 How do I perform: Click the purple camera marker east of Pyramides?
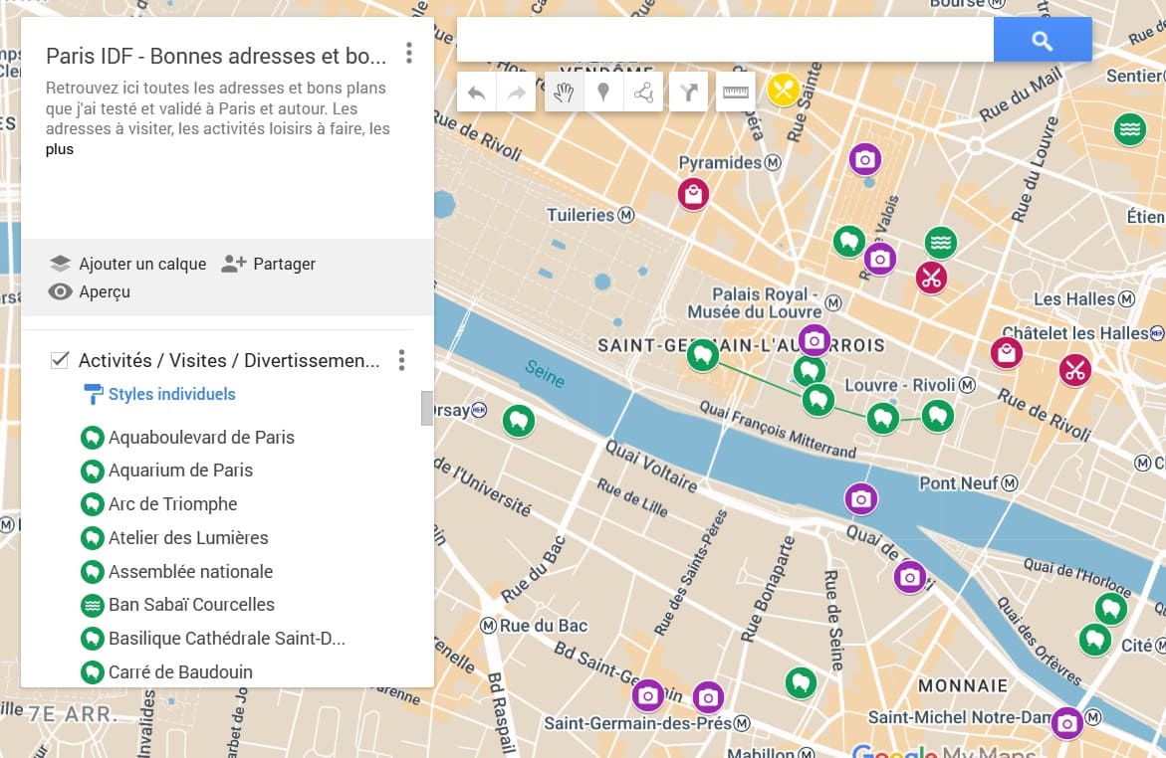[865, 159]
